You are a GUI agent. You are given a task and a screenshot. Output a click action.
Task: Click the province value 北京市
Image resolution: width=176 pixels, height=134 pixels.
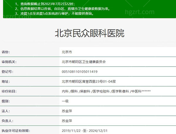point(67,52)
